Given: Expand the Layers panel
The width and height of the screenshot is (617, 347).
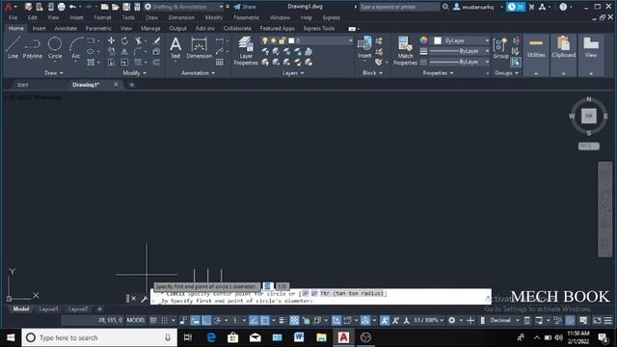Looking at the screenshot, I should click(x=293, y=73).
